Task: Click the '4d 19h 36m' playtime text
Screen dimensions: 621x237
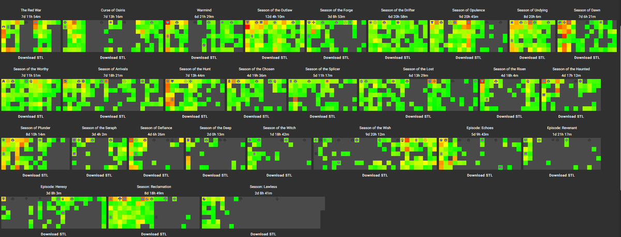Action: (x=257, y=75)
